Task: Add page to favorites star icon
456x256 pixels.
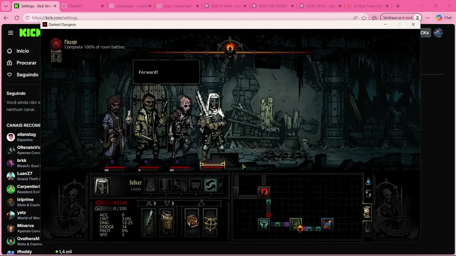Action: click(364, 18)
